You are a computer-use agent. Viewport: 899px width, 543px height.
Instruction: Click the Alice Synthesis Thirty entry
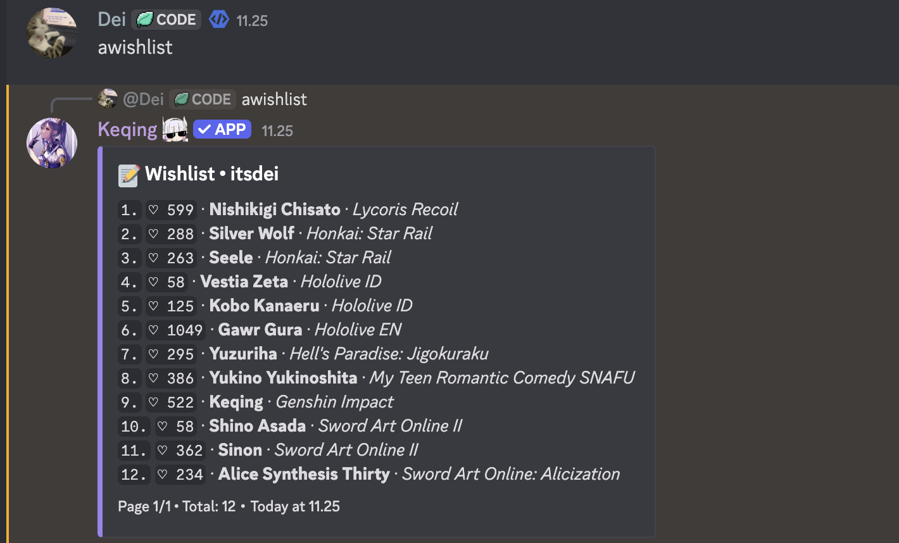click(x=304, y=474)
